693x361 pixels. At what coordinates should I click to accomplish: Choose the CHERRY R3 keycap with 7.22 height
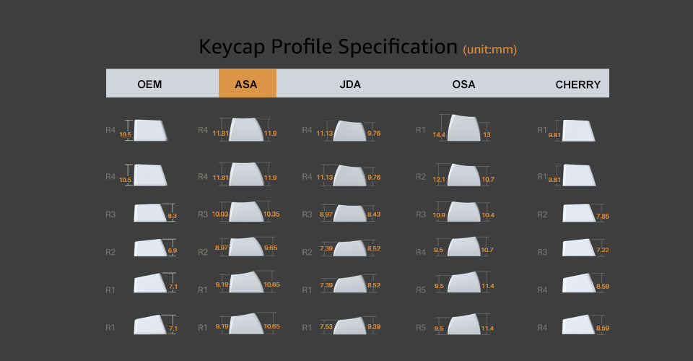(579, 248)
